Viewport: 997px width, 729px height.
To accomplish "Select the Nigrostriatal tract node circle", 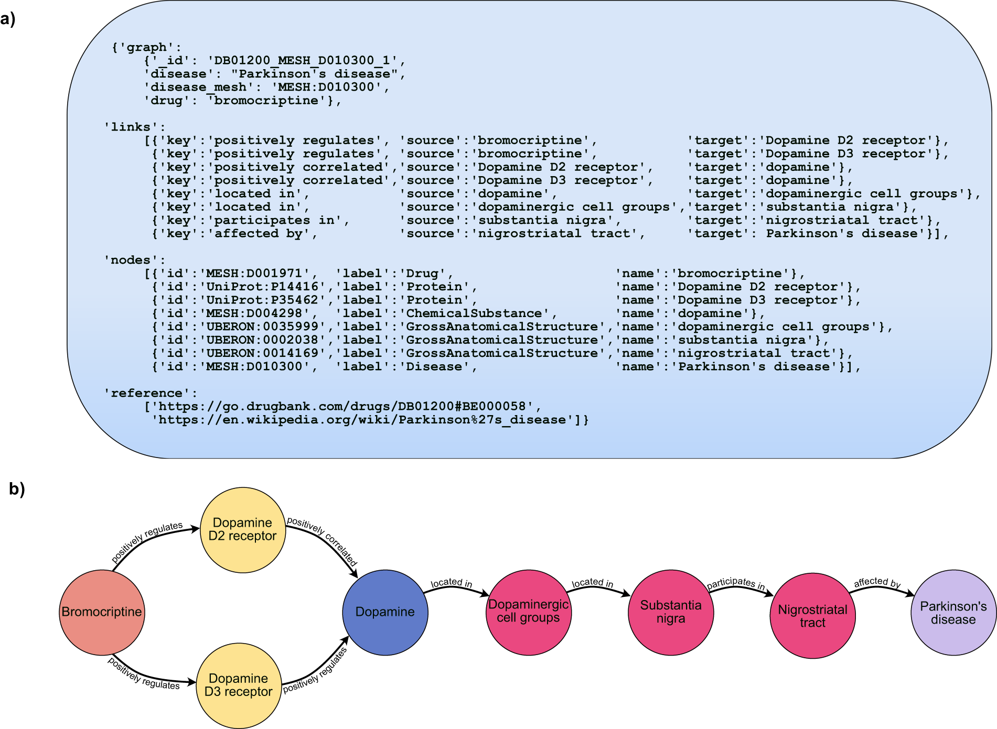I will point(812,616).
